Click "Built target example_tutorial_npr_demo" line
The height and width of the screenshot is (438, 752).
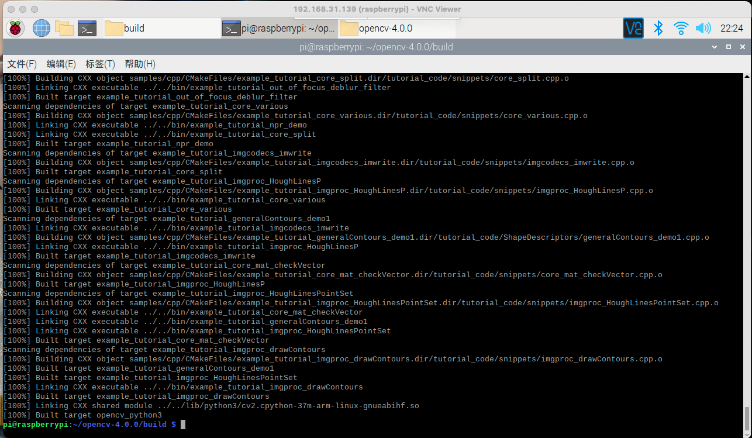(108, 143)
